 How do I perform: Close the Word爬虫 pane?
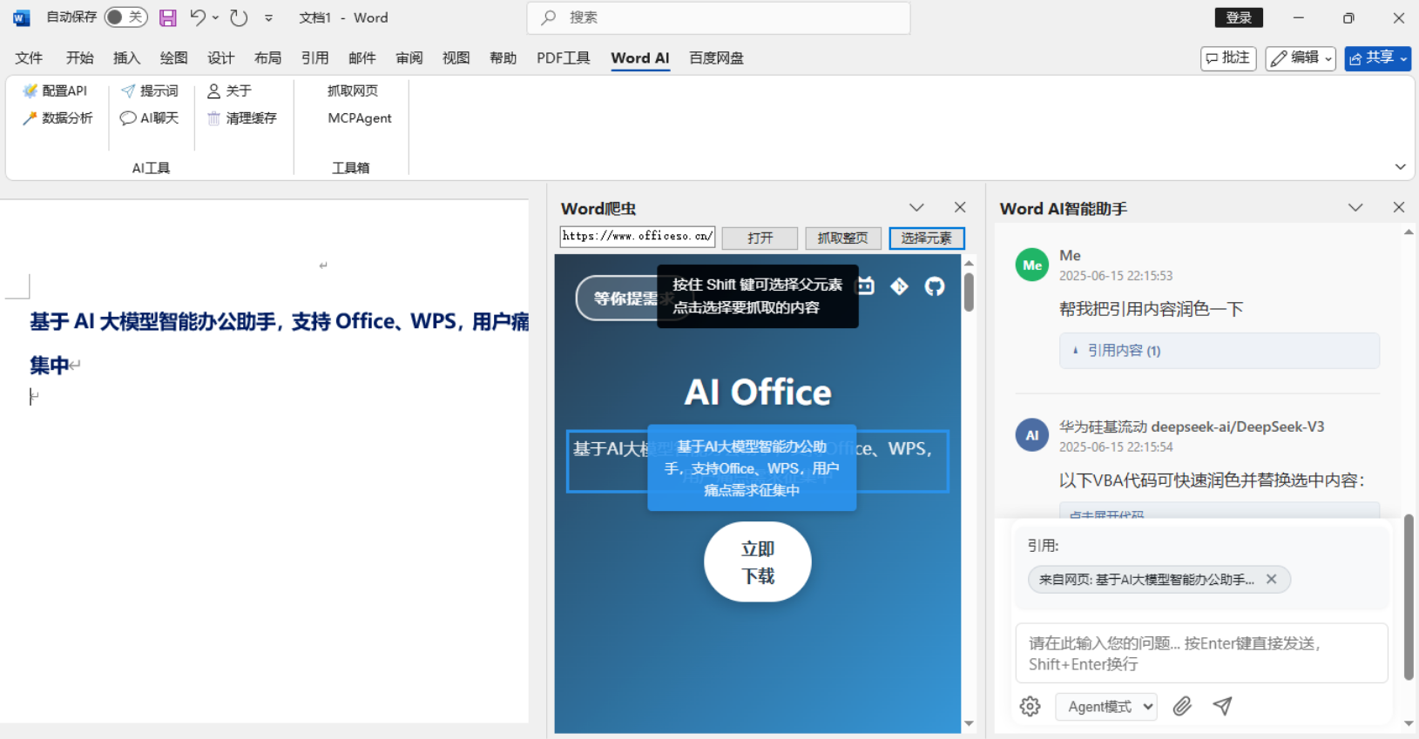pyautogui.click(x=960, y=207)
